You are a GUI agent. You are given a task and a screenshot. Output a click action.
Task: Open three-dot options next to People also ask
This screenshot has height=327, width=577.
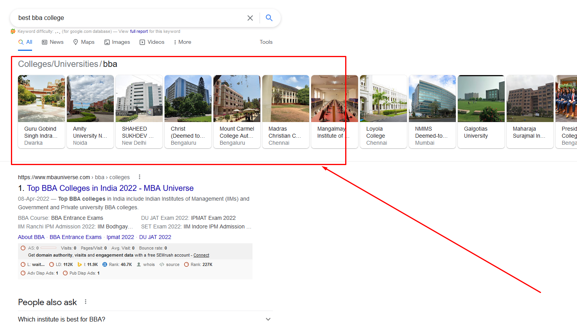(x=86, y=302)
